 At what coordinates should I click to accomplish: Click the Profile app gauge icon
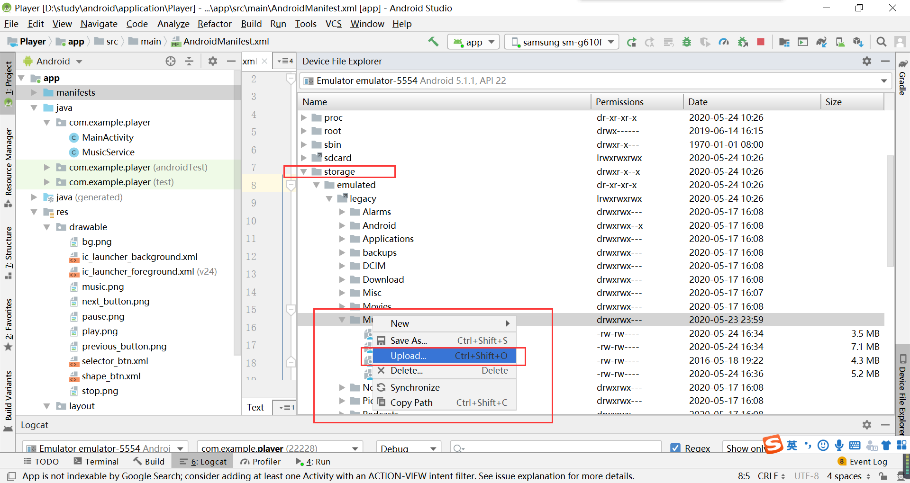(x=724, y=42)
